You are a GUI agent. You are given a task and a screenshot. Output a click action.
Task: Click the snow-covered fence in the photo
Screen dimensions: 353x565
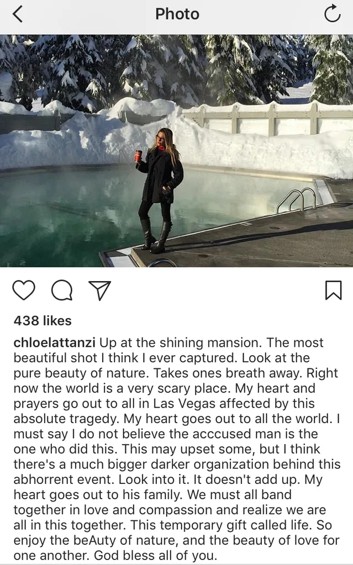coord(267,120)
